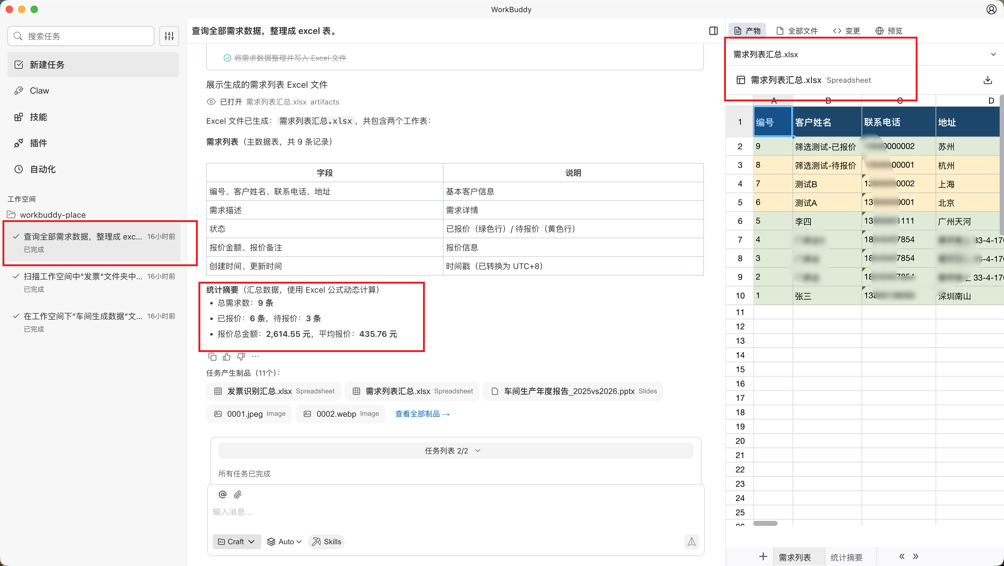Open the 插件 section in the sidebar
This screenshot has width=1004, height=566.
coord(39,143)
